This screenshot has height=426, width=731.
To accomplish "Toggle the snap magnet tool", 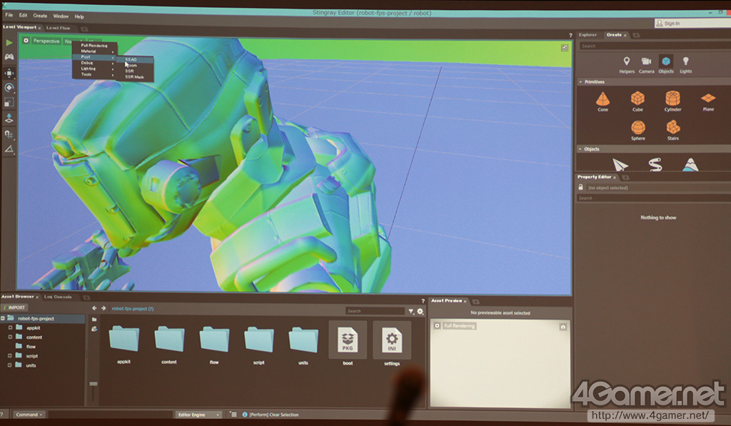I will pos(9,133).
